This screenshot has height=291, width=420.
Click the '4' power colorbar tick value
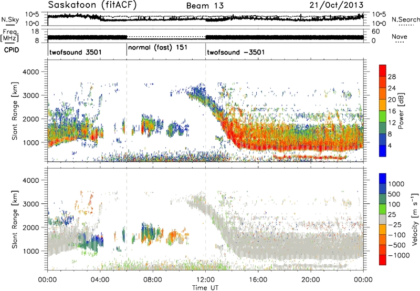click(x=390, y=145)
